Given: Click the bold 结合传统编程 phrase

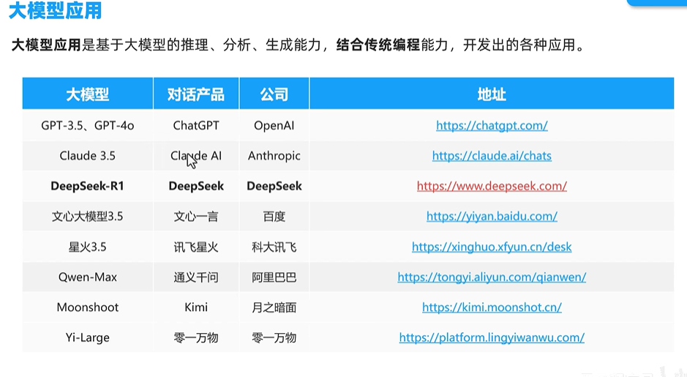Looking at the screenshot, I should coord(378,45).
